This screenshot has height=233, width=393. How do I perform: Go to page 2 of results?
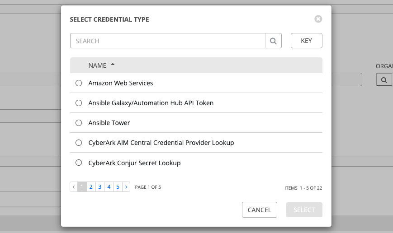click(91, 186)
